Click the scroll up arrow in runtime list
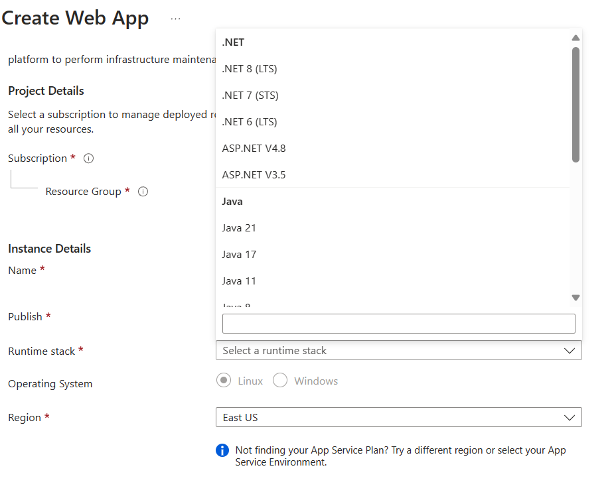 575,38
